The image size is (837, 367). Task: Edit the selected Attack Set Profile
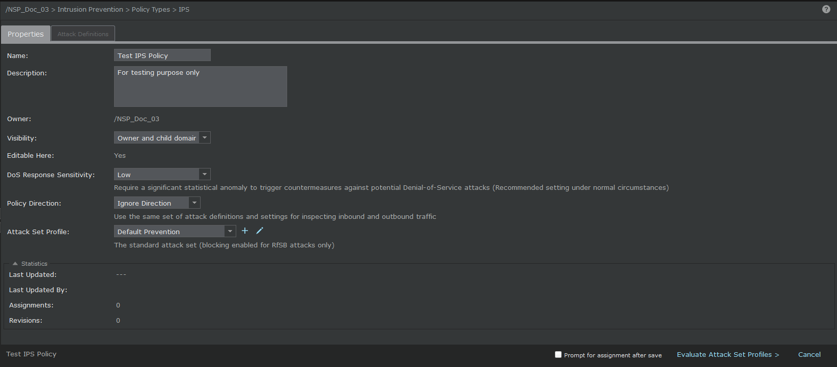pyautogui.click(x=260, y=231)
